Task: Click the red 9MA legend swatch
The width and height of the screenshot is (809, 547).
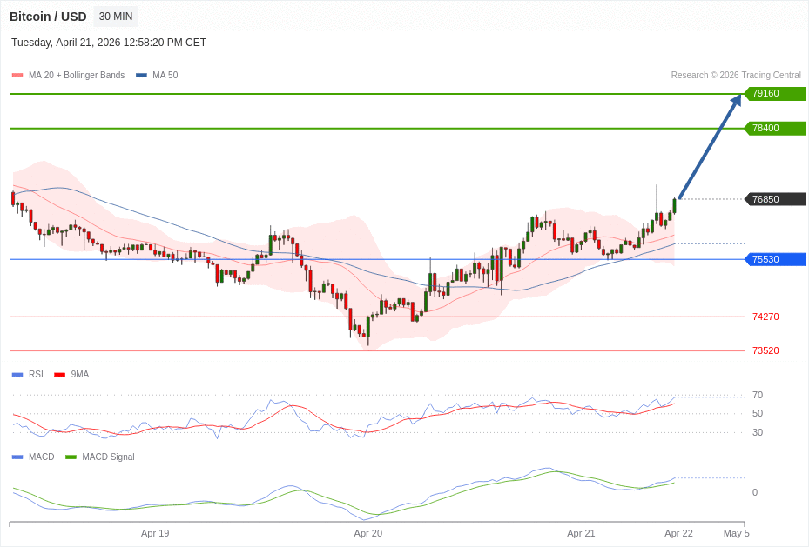Action: [x=59, y=375]
